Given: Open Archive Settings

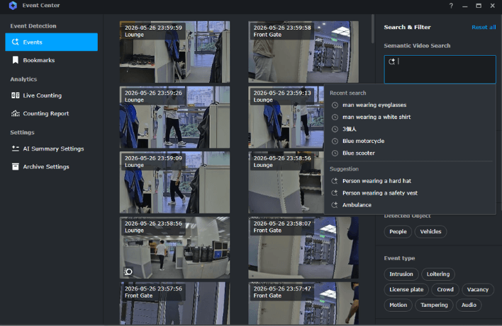Looking at the screenshot, I should (52, 166).
